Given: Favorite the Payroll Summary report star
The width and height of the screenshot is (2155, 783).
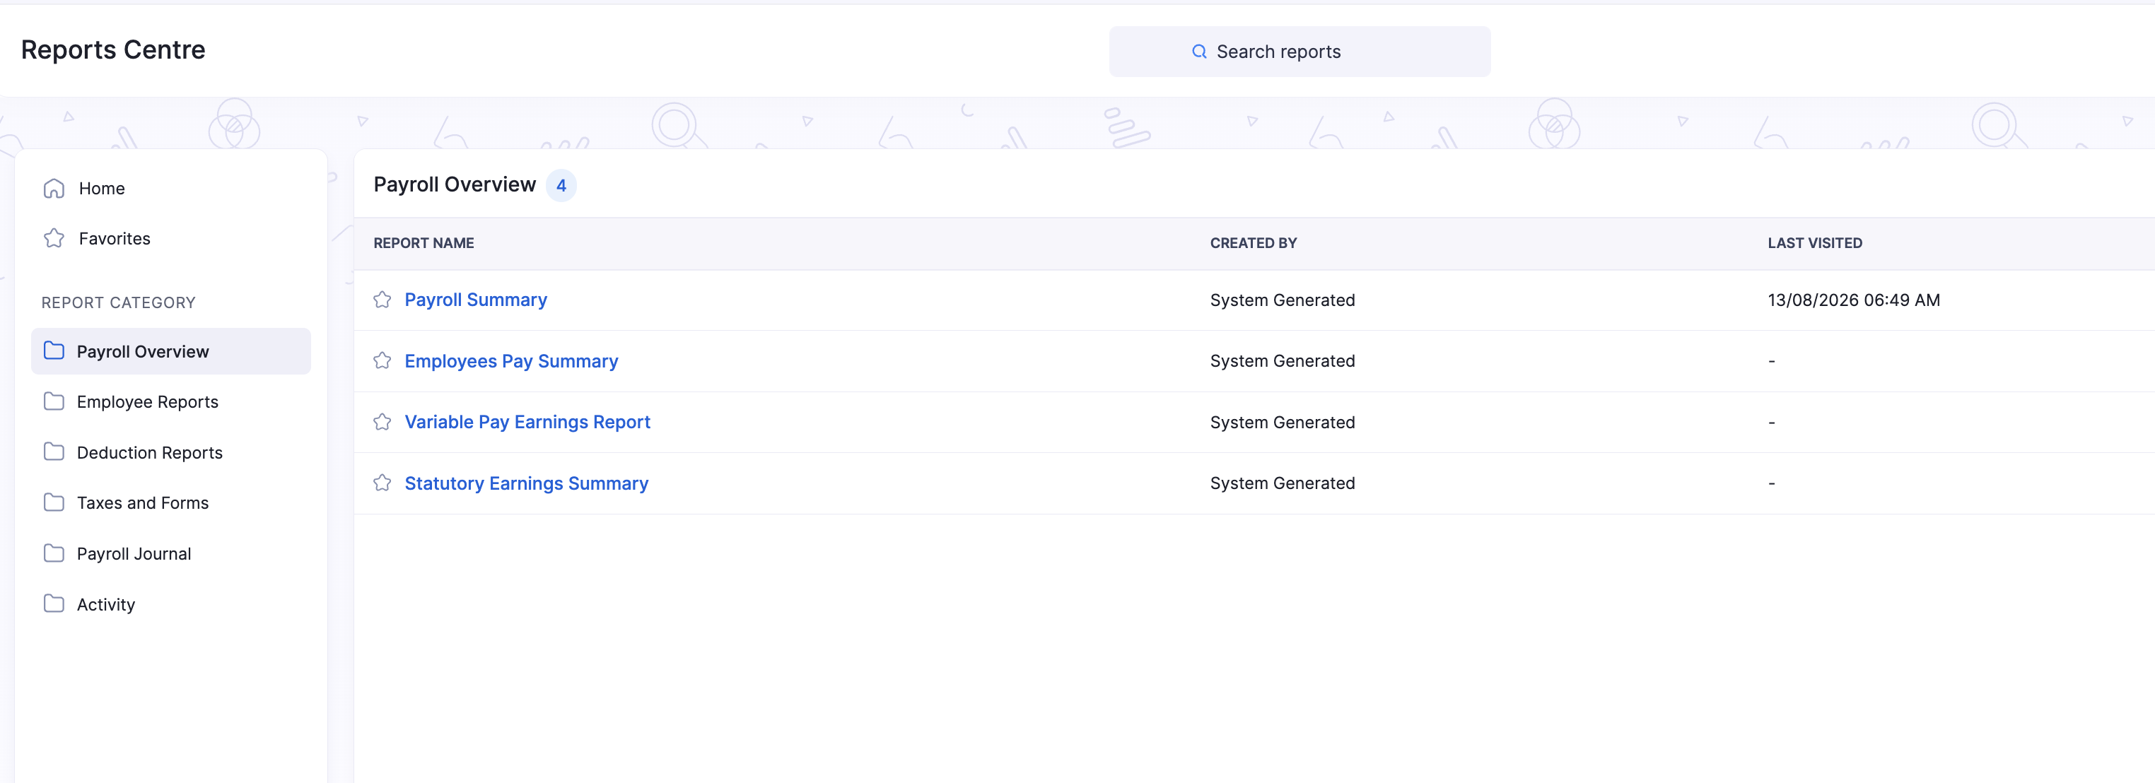Looking at the screenshot, I should click(382, 300).
